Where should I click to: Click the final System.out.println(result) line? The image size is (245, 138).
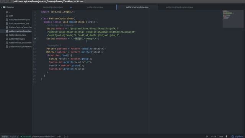67,69
